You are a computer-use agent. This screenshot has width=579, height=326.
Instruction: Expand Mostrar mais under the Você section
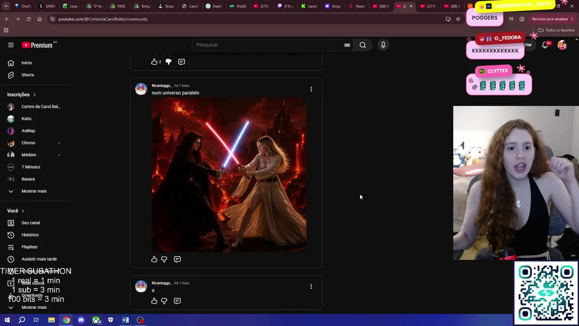coord(35,307)
